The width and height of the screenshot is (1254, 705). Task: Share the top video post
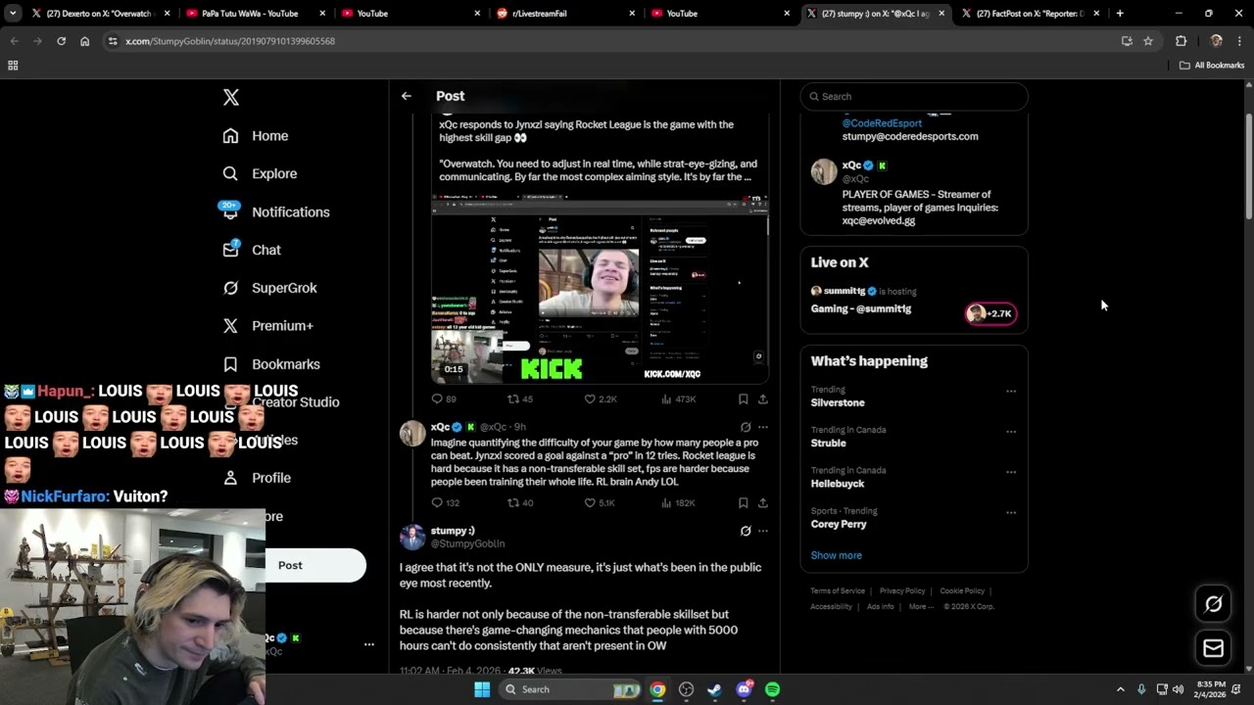pyautogui.click(x=762, y=399)
